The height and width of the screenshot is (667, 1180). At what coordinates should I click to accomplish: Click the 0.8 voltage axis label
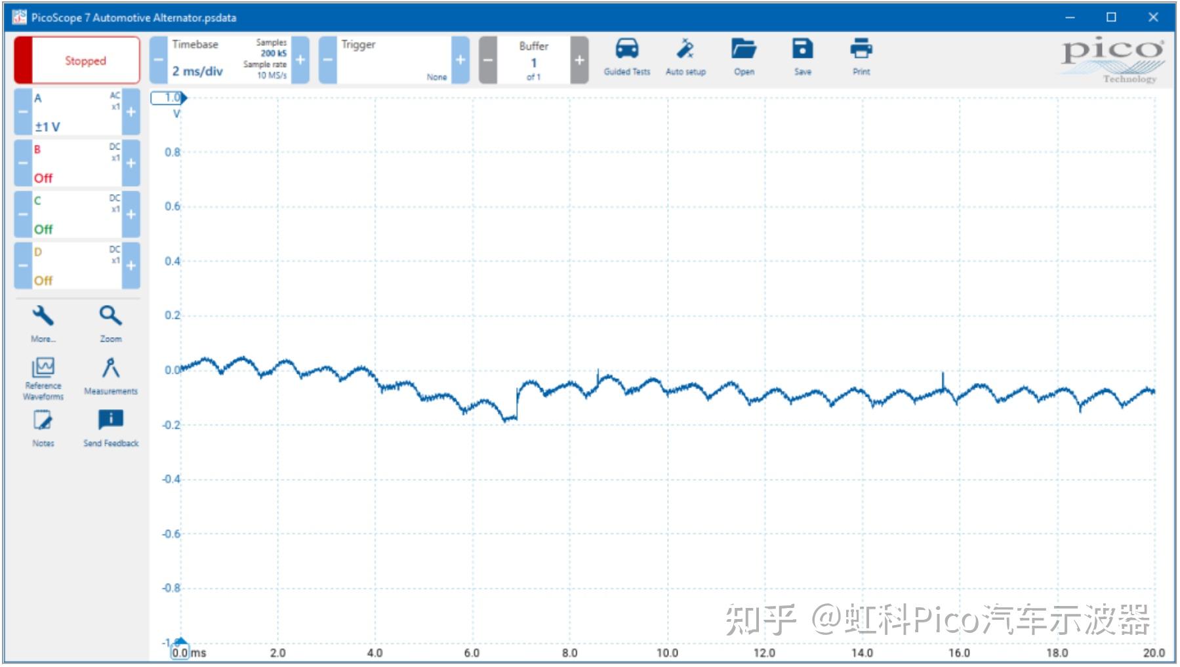[x=172, y=152]
